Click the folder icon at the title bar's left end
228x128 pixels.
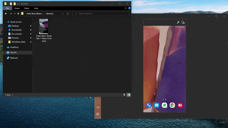click(x=5, y=4)
